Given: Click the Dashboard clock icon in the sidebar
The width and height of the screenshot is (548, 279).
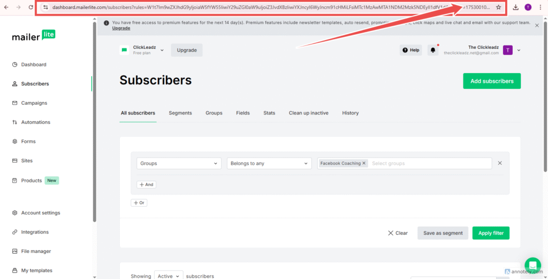Looking at the screenshot, I should pos(14,65).
